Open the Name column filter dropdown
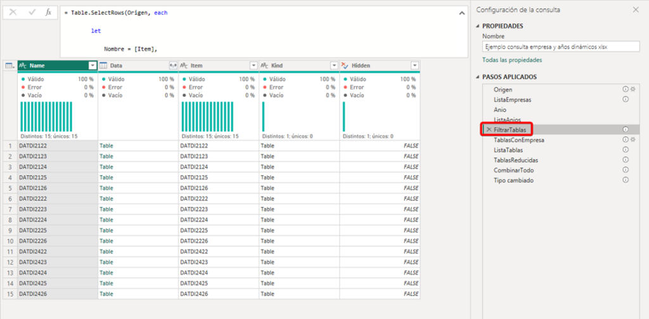 93,65
